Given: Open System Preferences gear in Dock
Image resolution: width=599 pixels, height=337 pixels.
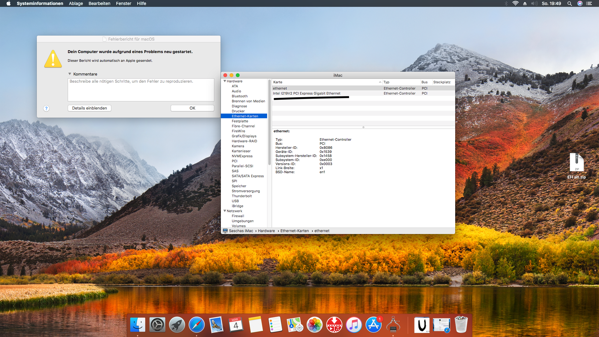Looking at the screenshot, I should 157,325.
